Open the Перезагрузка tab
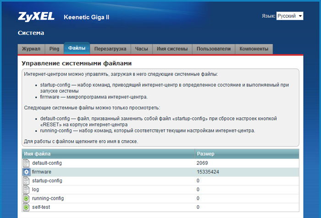This screenshot has width=321, height=218. (111, 49)
